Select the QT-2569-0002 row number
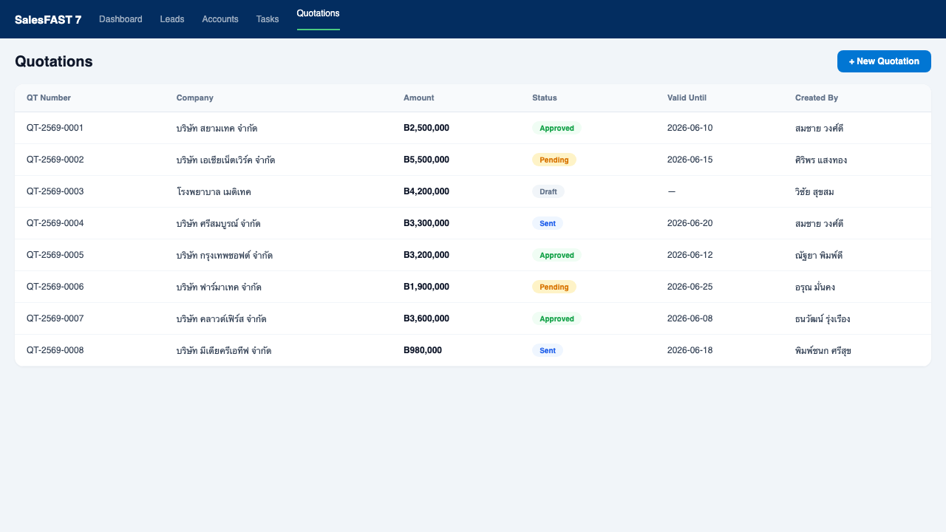 click(x=55, y=160)
